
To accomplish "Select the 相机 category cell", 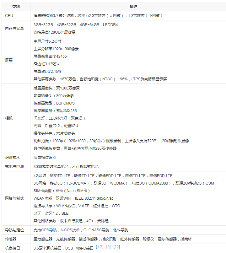I will point(16,118).
